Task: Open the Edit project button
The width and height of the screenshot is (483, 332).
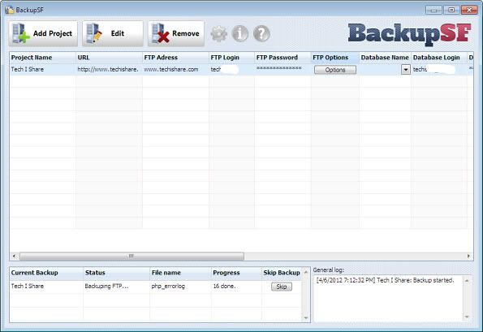Action: click(113, 33)
